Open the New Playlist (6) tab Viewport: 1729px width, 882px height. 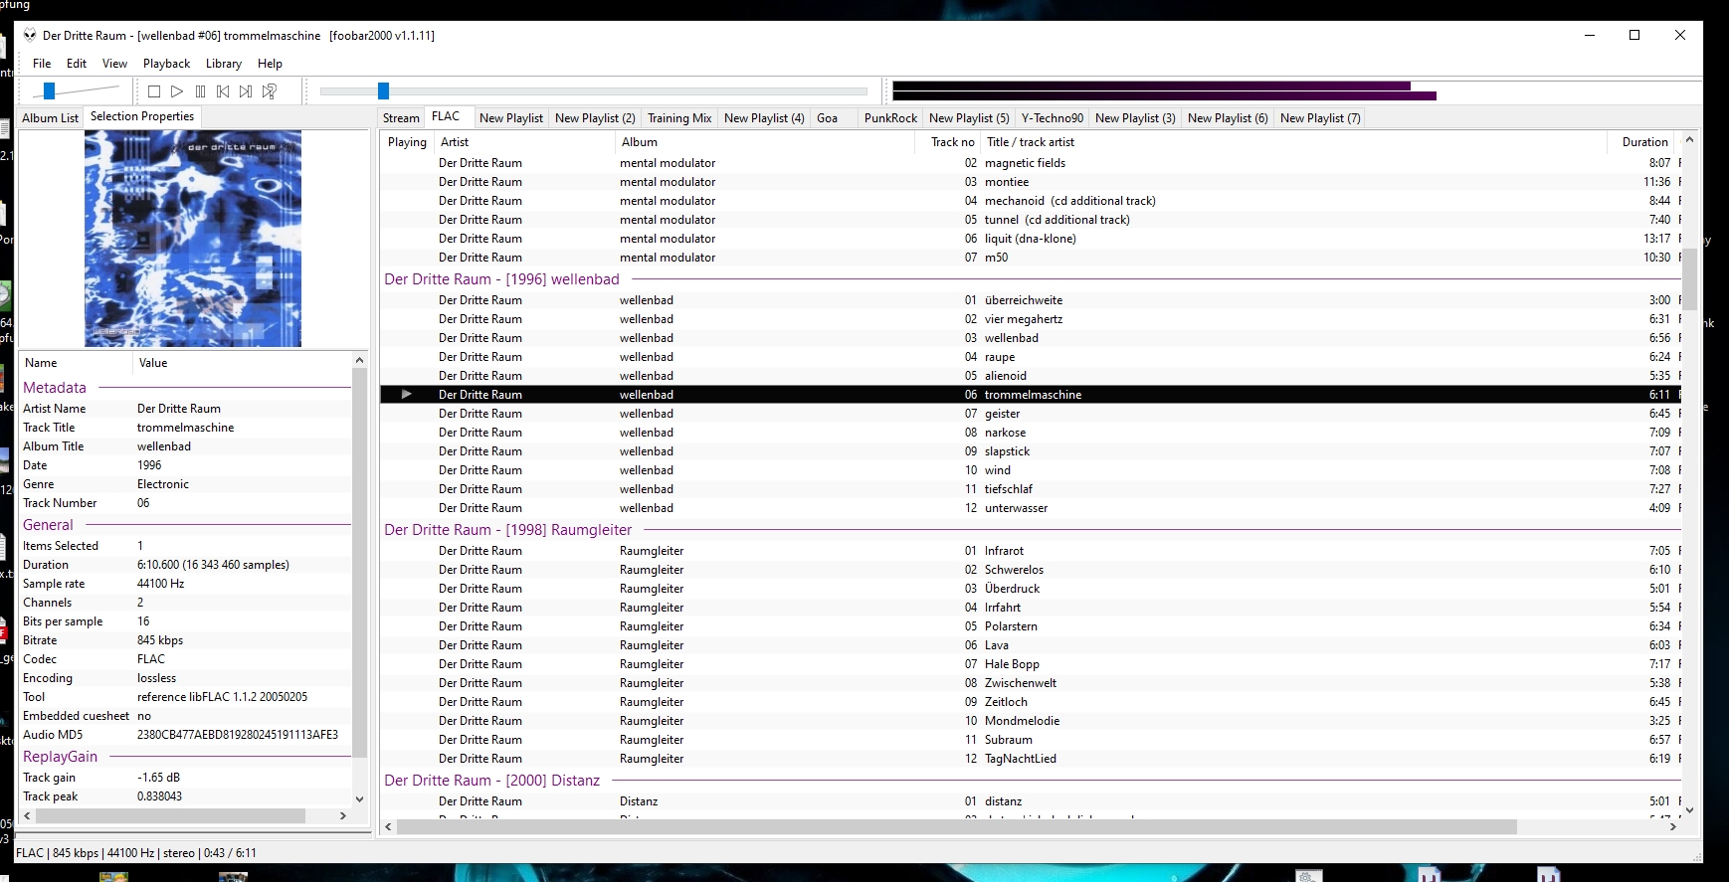1228,118
